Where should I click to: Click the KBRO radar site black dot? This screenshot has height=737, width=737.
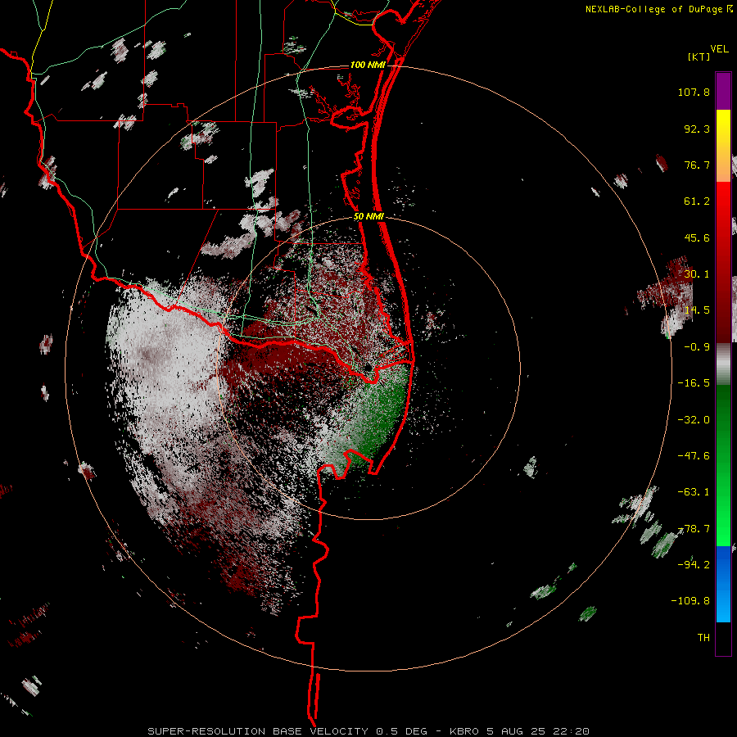tap(368, 367)
